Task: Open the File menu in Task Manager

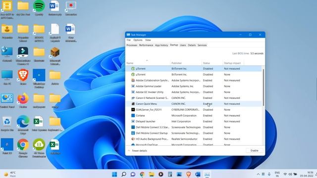Action: 129,40
